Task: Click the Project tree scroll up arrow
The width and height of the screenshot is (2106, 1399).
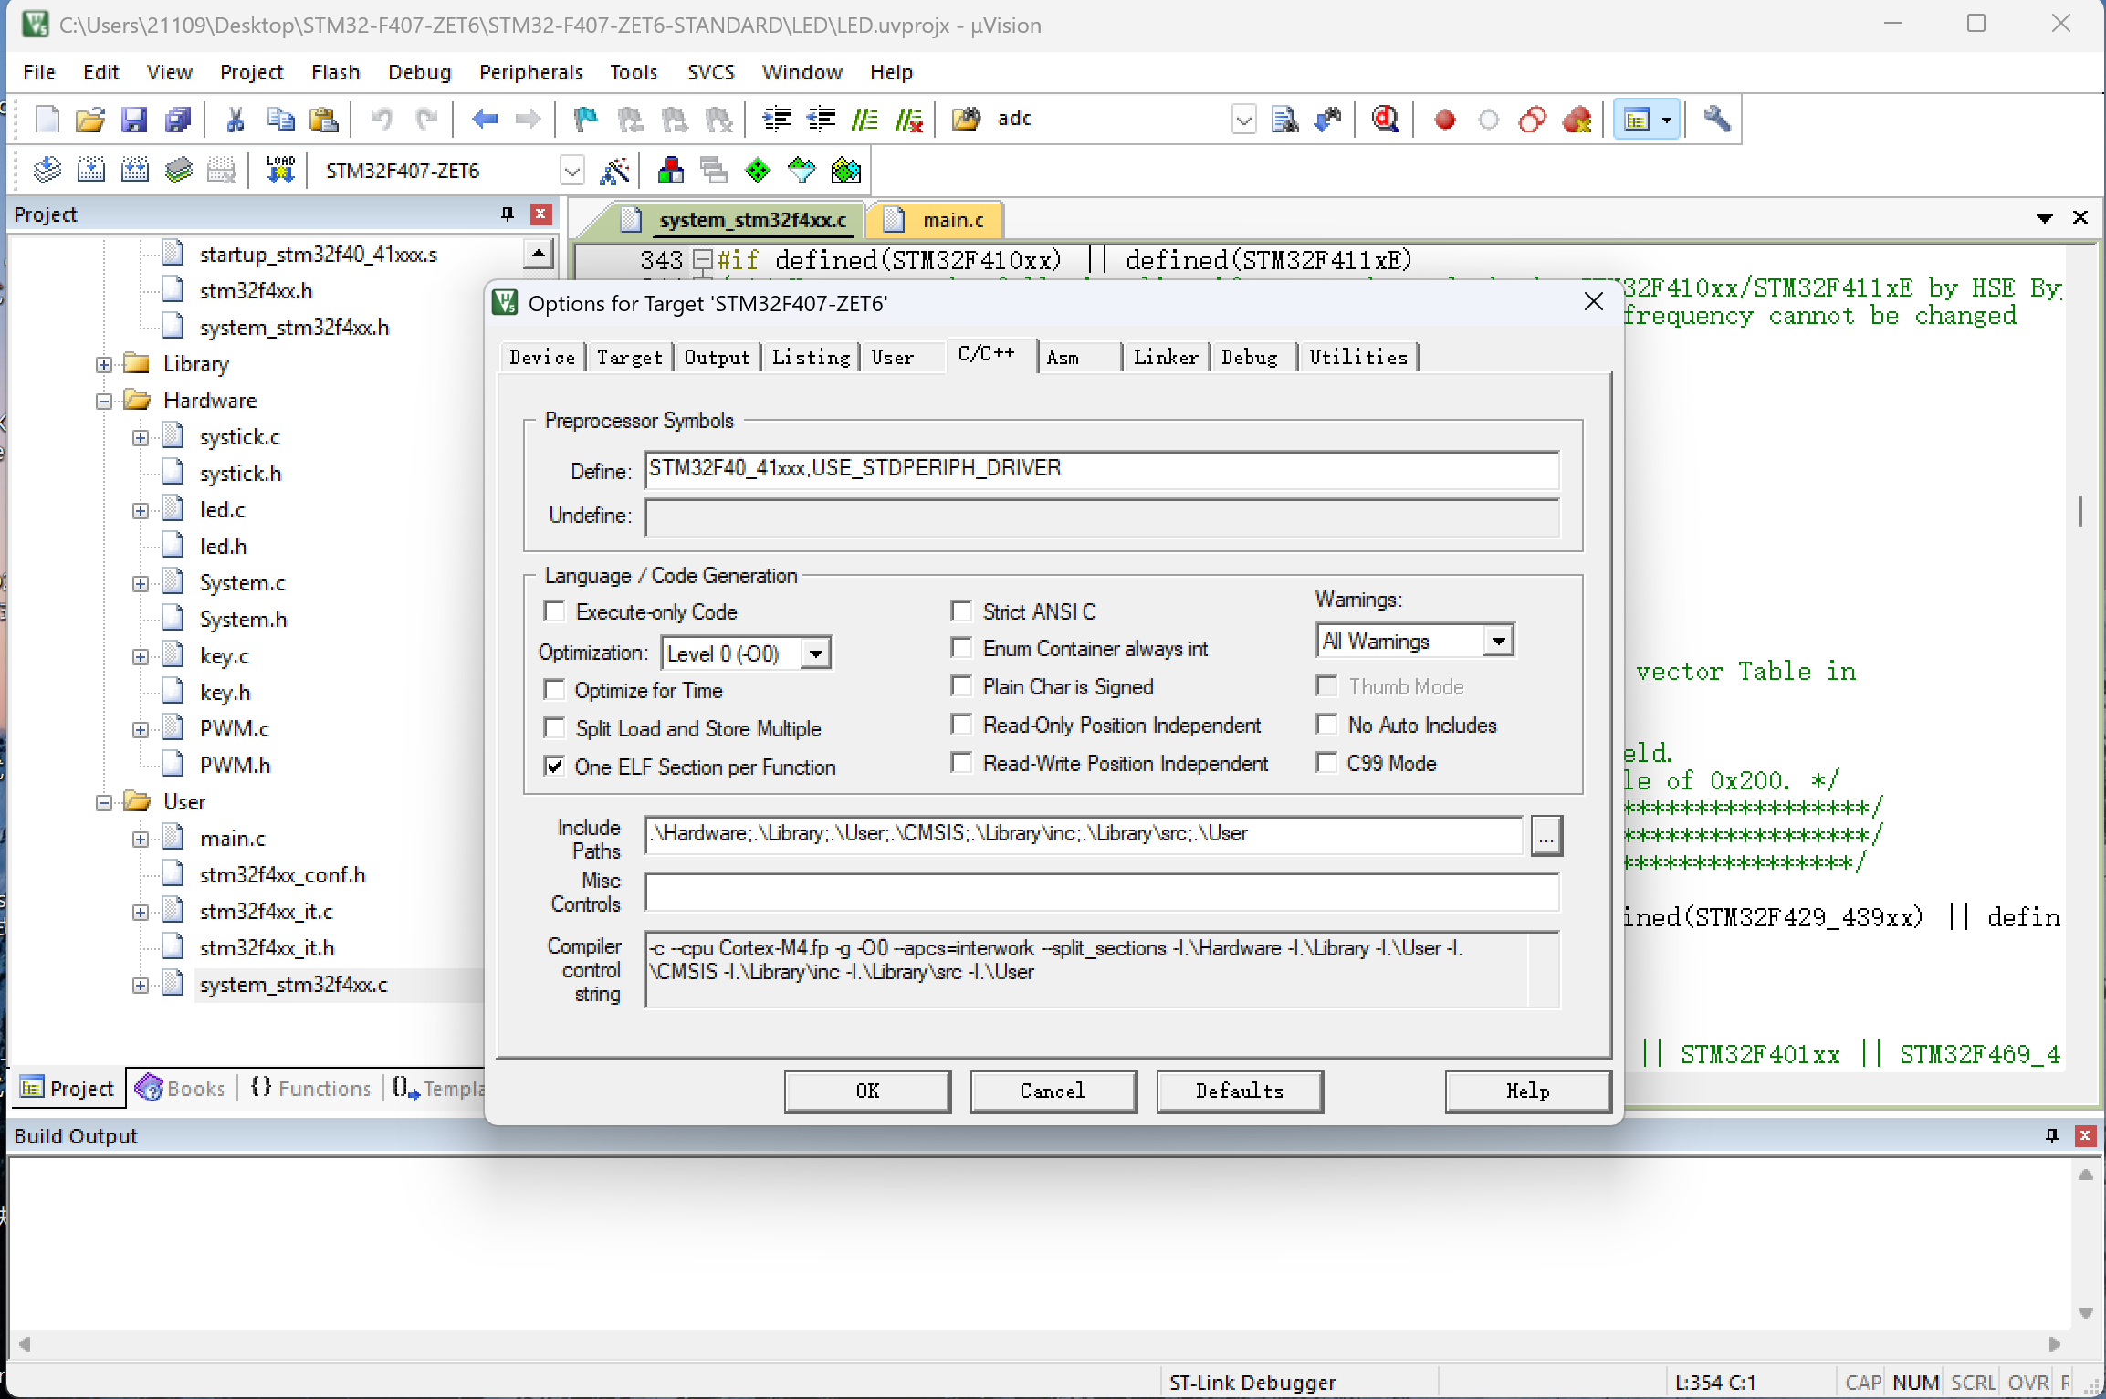Action: (539, 254)
